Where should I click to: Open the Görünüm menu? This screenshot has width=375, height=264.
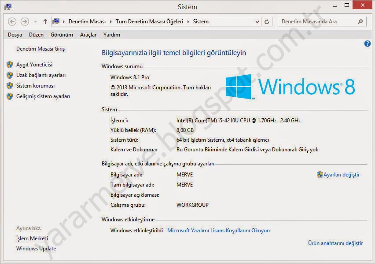tap(62, 35)
